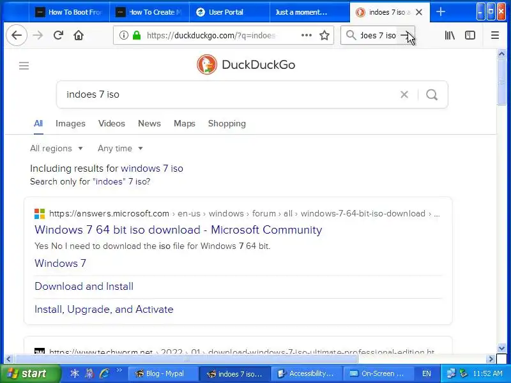The image size is (511, 383).
Task: Open 'Download and Install' sublink
Action: coord(84,286)
